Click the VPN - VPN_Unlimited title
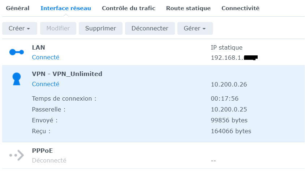This screenshot has width=305, height=173. click(67, 74)
